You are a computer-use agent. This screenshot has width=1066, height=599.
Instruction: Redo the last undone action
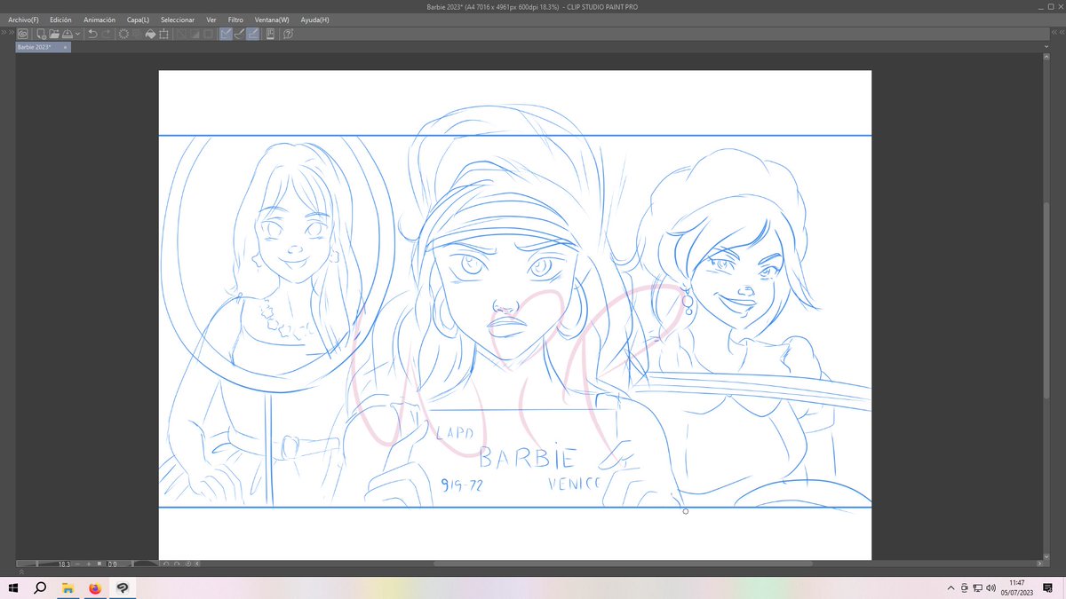[107, 34]
